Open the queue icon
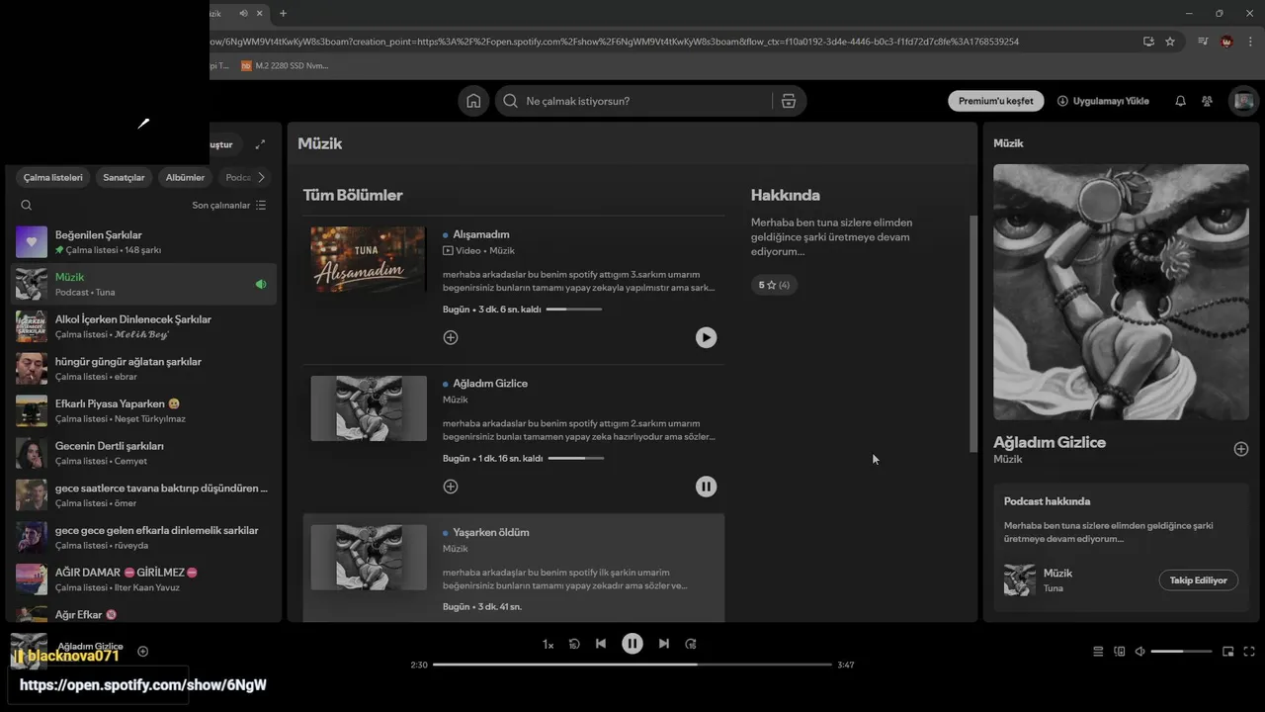This screenshot has width=1265, height=712. 1098,652
